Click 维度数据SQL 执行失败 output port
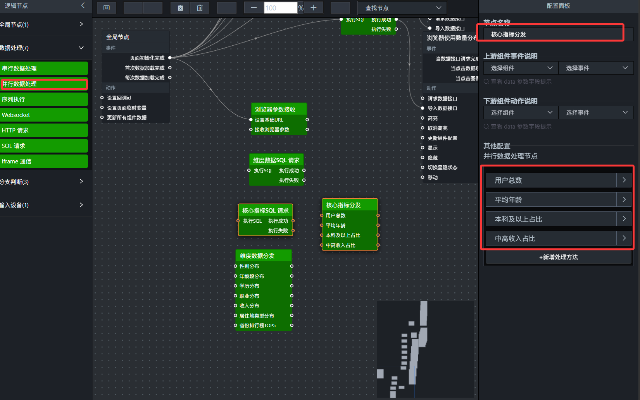The image size is (640, 400). [x=304, y=180]
